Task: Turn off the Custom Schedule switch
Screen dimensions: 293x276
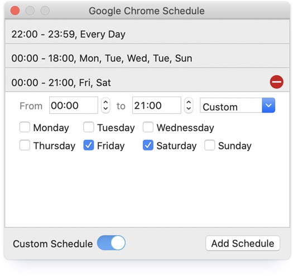Action: [111, 243]
